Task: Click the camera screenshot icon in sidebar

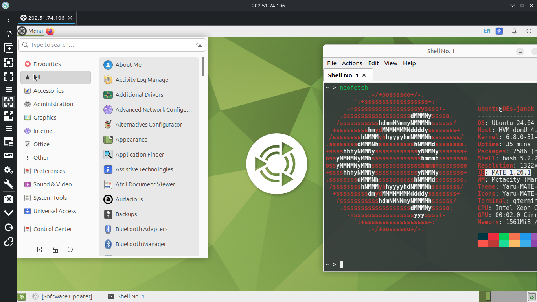Action: click(8, 199)
